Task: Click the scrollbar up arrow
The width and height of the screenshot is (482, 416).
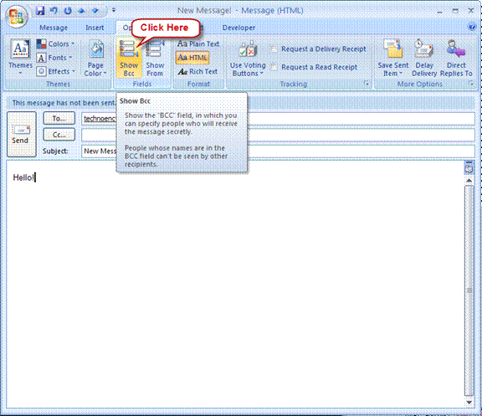Action: pos(469,180)
